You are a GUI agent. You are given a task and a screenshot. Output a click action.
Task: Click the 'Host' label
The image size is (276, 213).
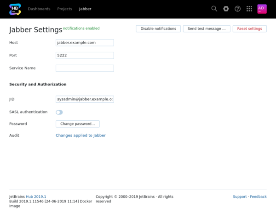pyautogui.click(x=13, y=43)
